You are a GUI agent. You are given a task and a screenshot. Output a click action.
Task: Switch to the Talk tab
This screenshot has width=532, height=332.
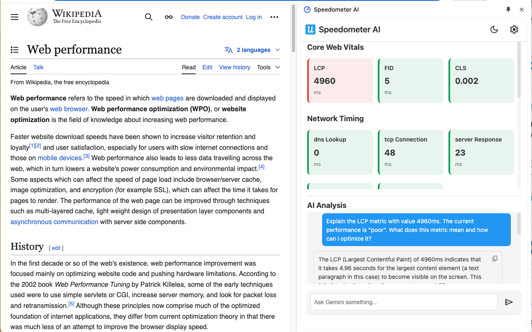[x=38, y=67]
